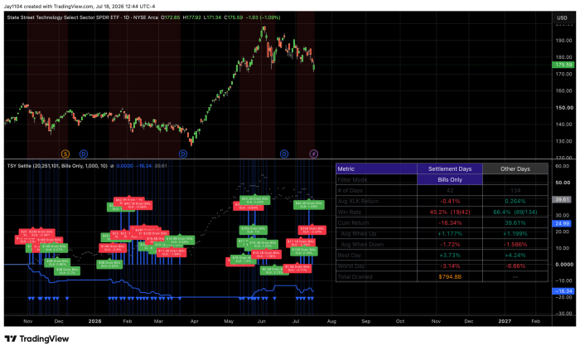The width and height of the screenshot is (580, 351).
Task: Click the 190.00 price axis label
Action: pyautogui.click(x=563, y=41)
